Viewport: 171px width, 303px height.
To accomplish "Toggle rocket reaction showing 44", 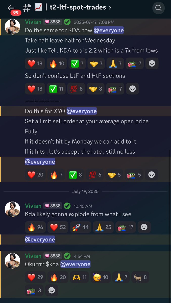I will point(80,227).
